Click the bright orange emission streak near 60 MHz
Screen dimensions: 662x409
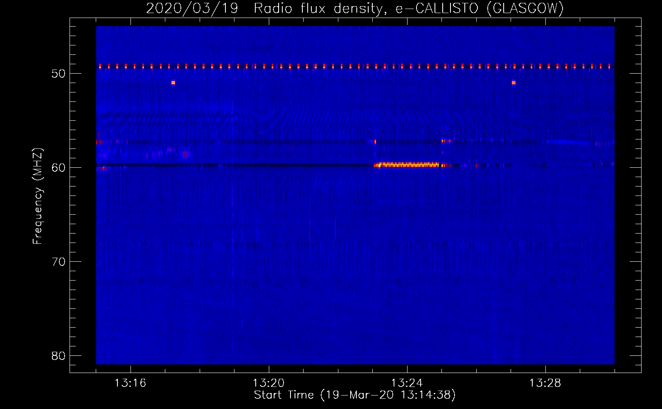point(407,165)
